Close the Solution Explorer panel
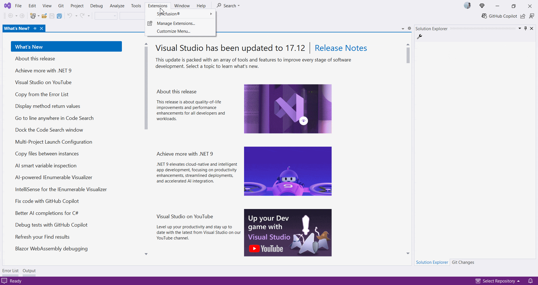The width and height of the screenshot is (538, 285). [x=532, y=28]
